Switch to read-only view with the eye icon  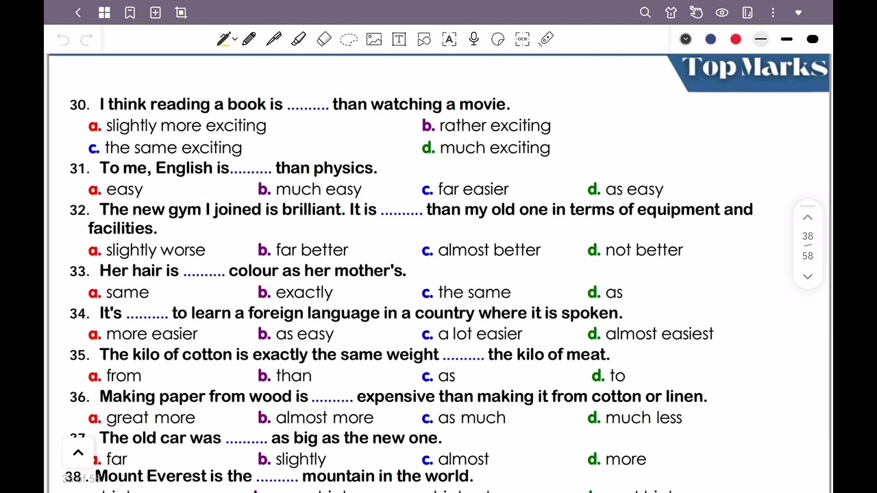(x=722, y=12)
